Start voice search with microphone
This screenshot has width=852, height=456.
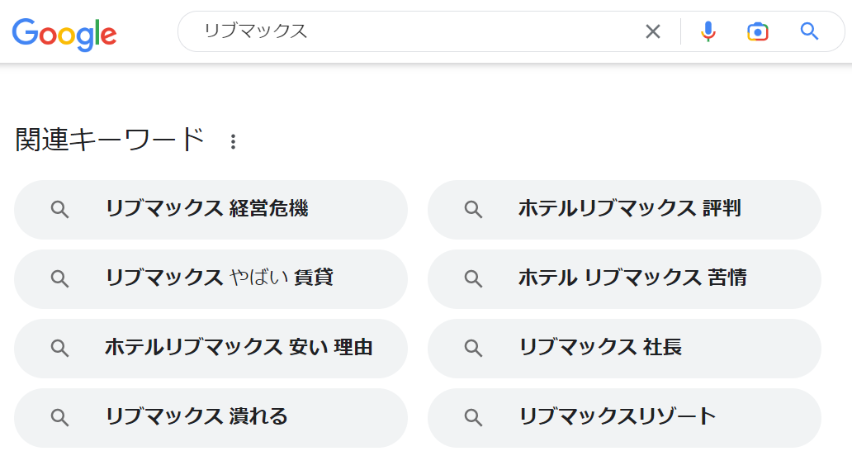click(x=708, y=31)
